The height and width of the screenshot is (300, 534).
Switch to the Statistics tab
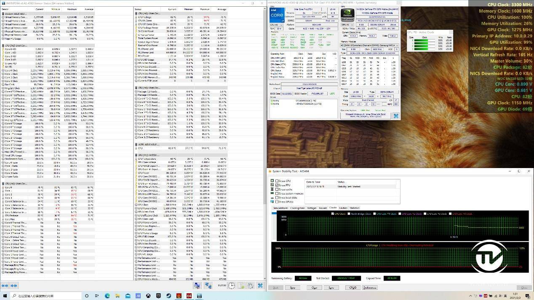point(355,208)
